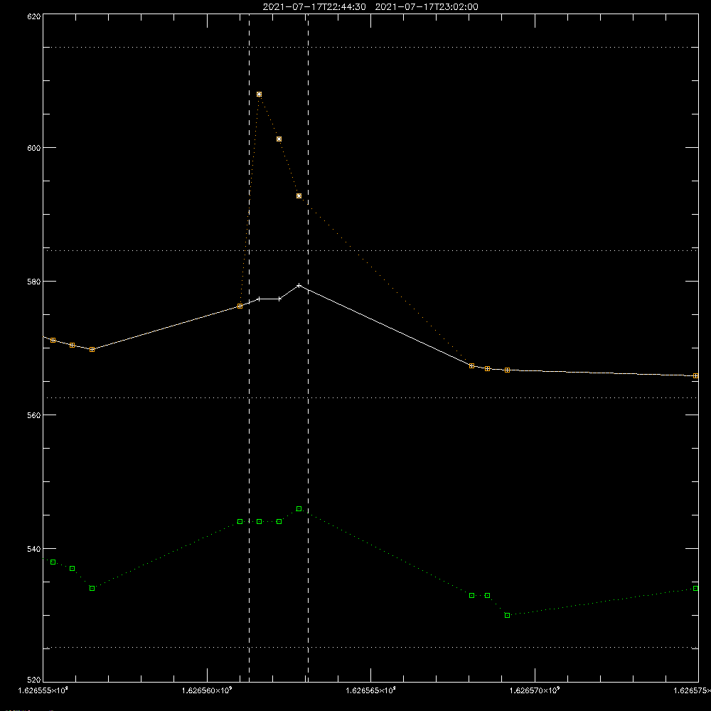Click the 1.626560×10⁹ x-axis label

(x=207, y=690)
